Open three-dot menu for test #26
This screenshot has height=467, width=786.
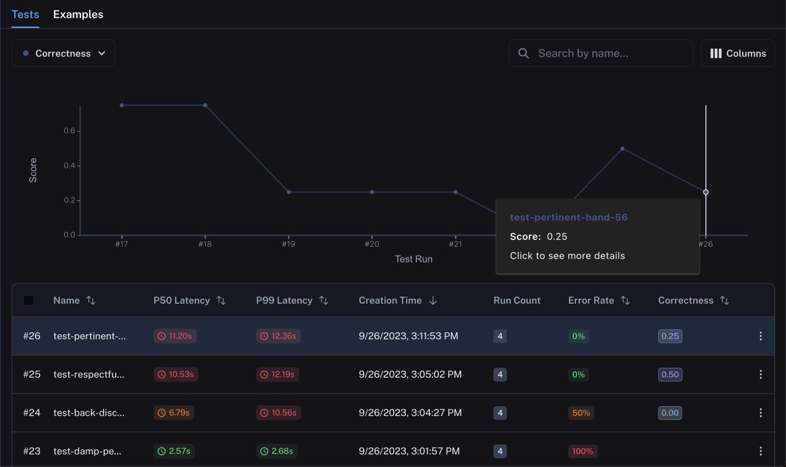click(x=760, y=336)
